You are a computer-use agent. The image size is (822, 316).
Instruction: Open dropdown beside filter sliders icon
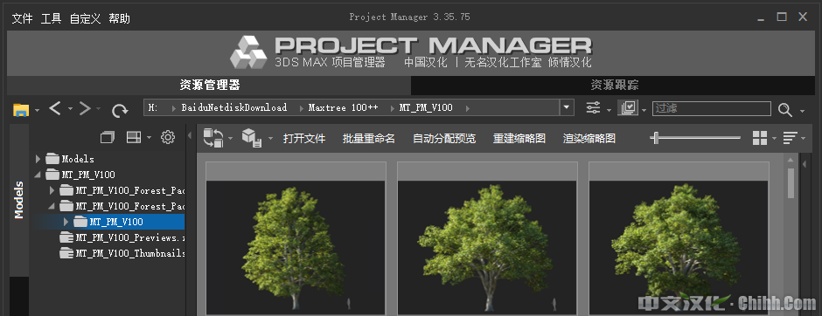pyautogui.click(x=609, y=110)
